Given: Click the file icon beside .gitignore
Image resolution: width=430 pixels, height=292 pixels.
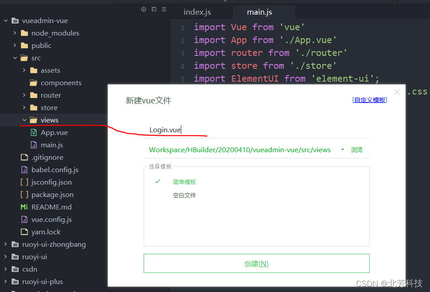Looking at the screenshot, I should coord(24,157).
